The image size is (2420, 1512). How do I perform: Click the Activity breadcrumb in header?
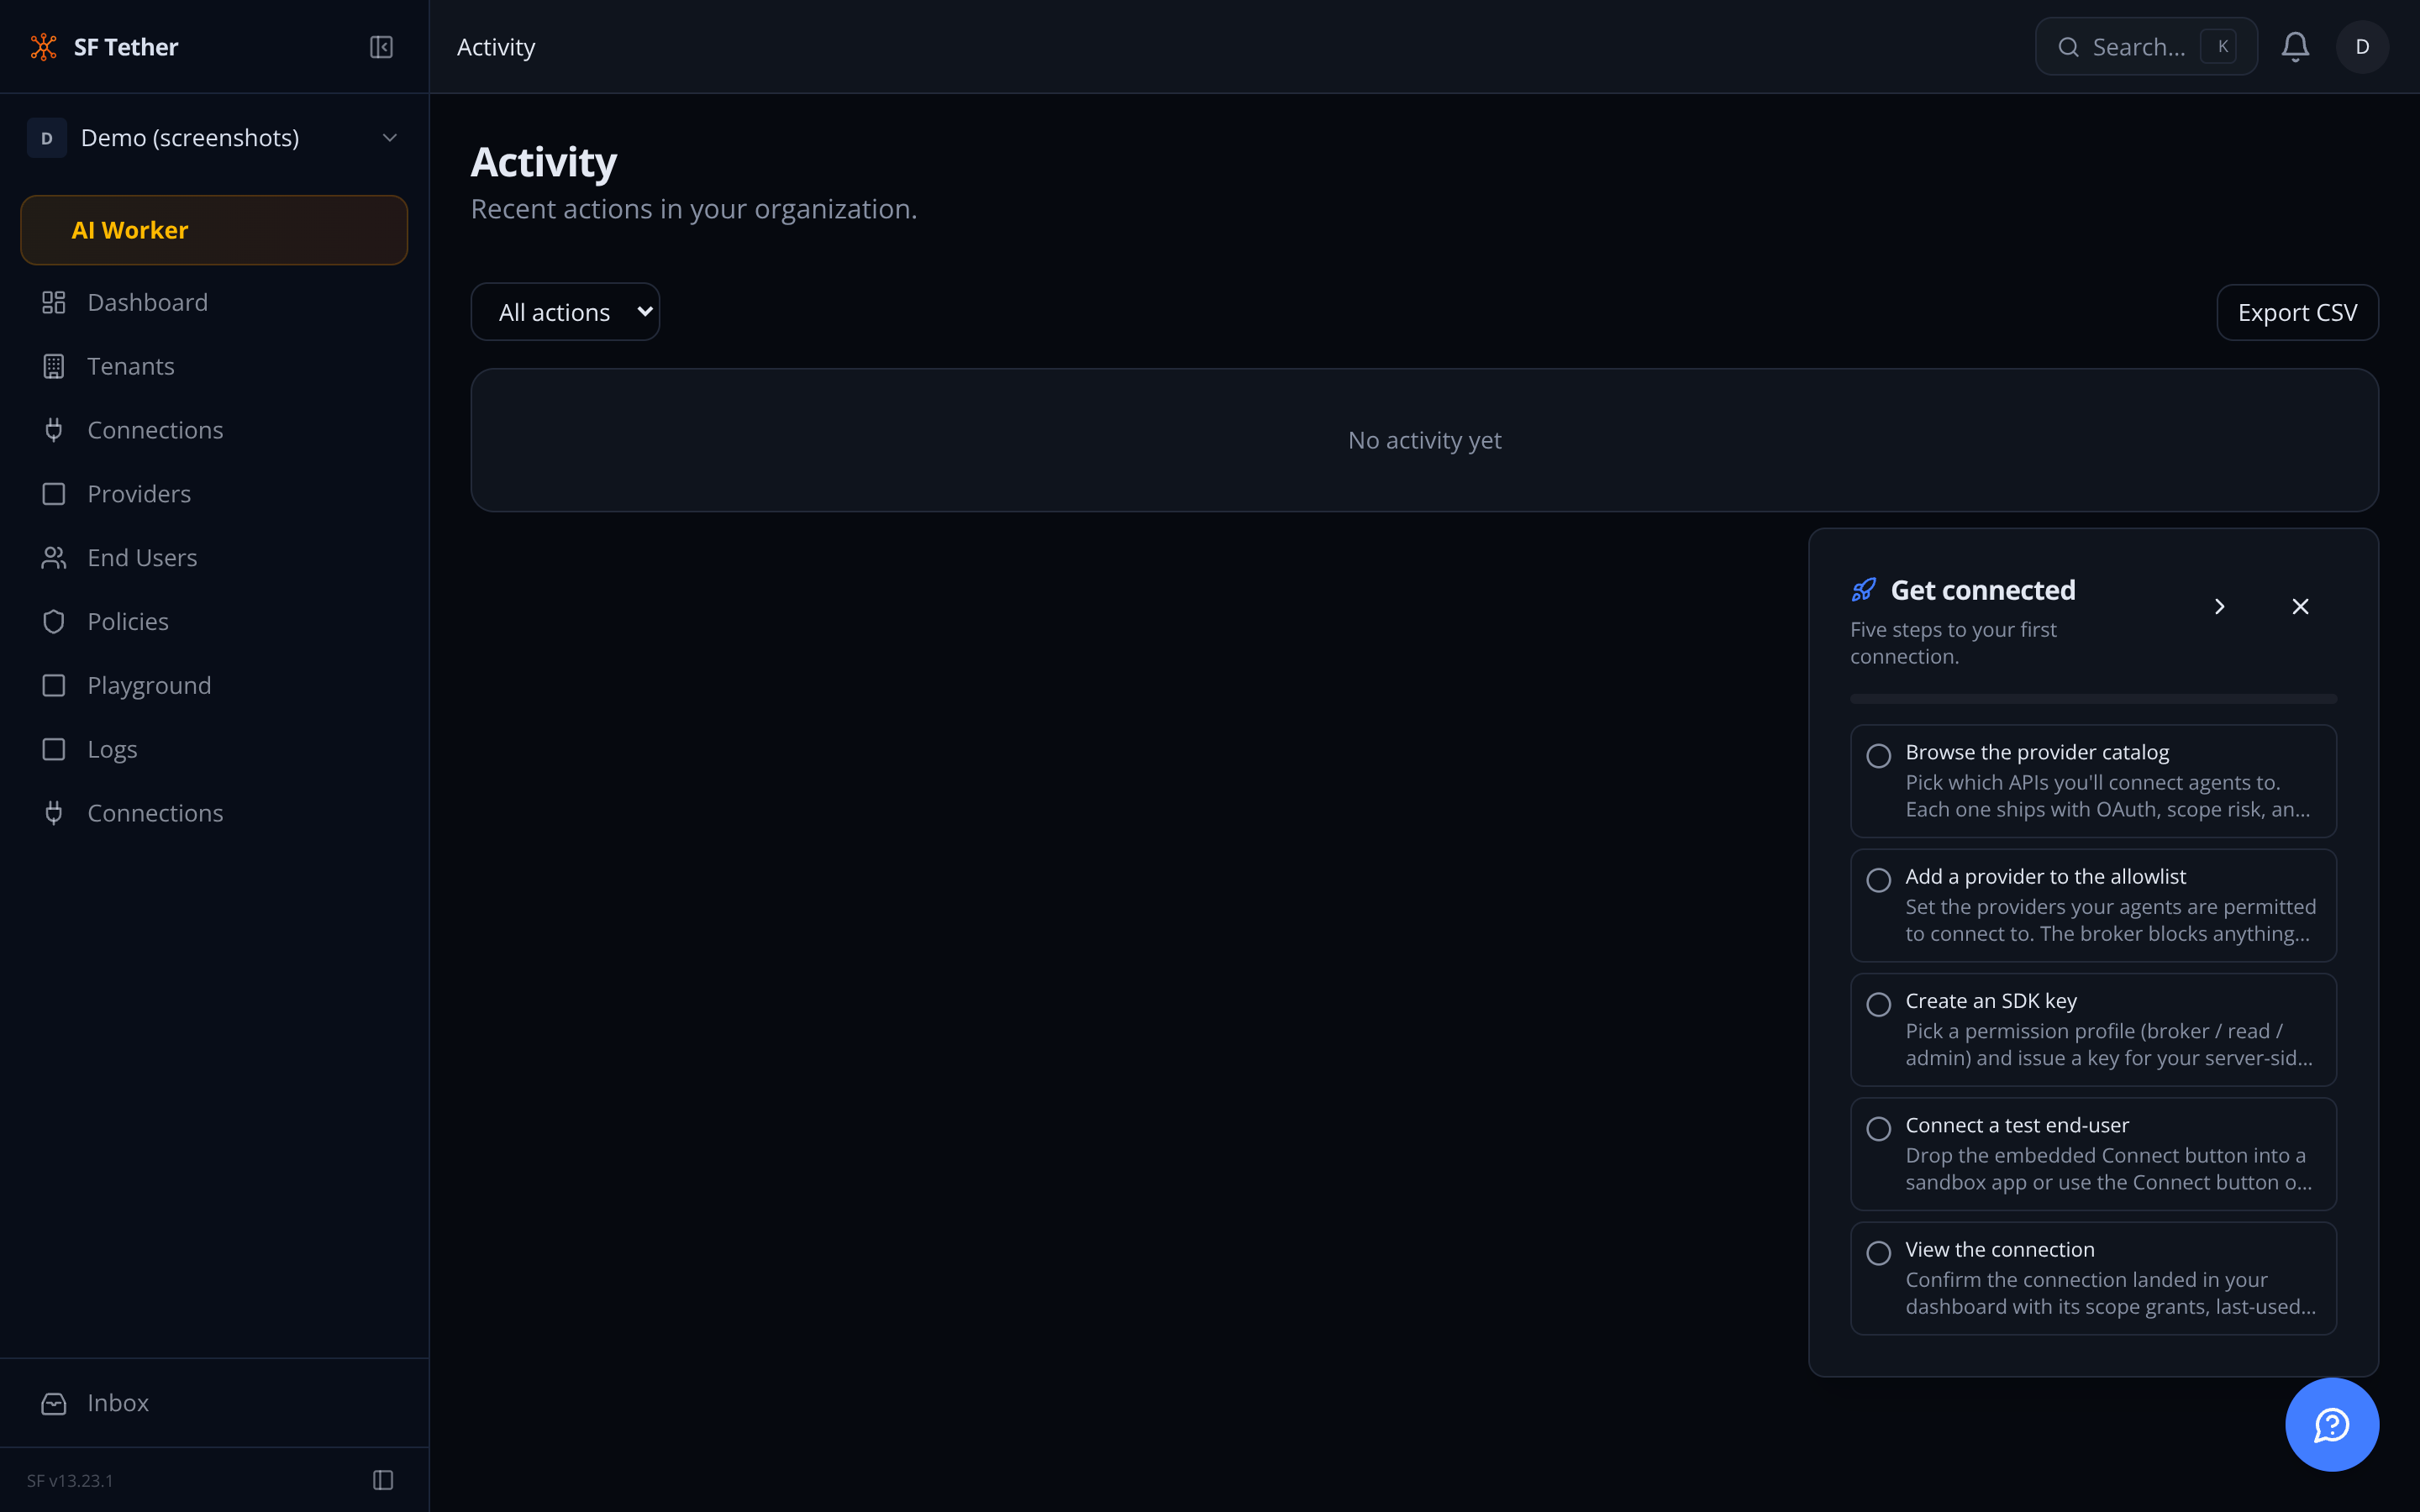coord(496,47)
